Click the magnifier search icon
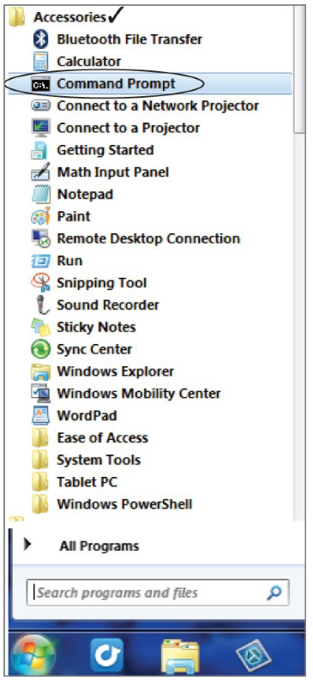The width and height of the screenshot is (313, 681). 274,593
